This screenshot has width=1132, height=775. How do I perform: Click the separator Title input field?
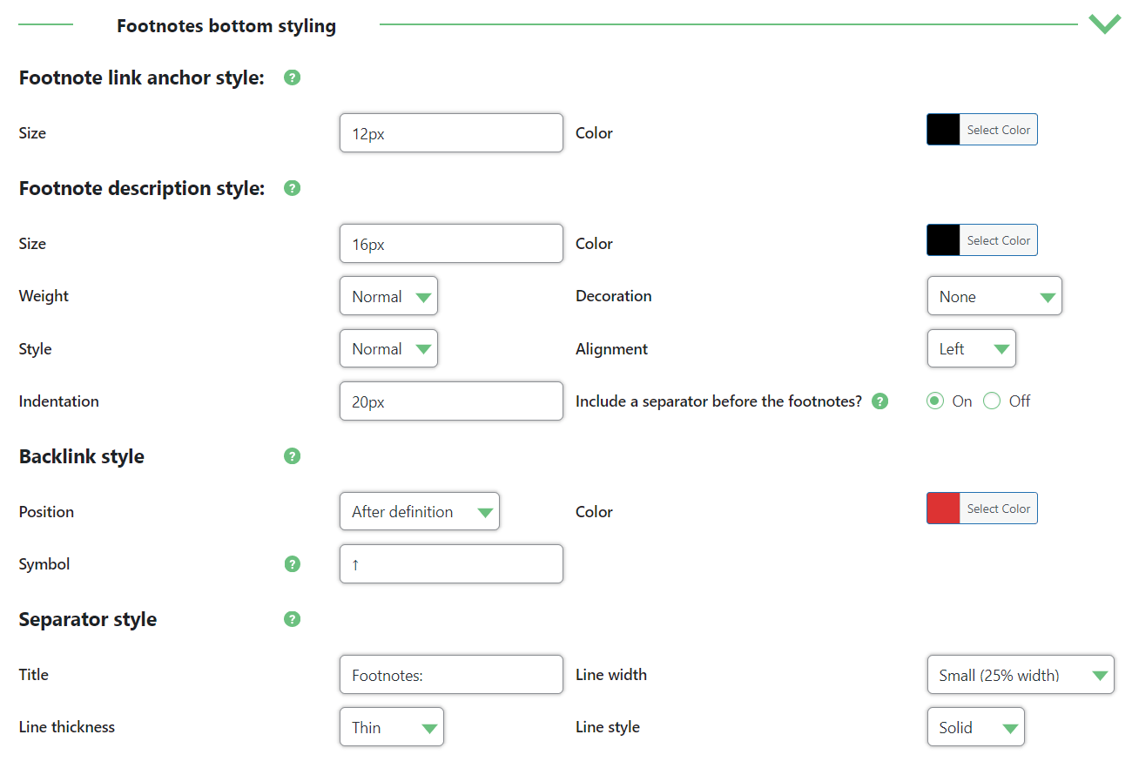tap(450, 674)
